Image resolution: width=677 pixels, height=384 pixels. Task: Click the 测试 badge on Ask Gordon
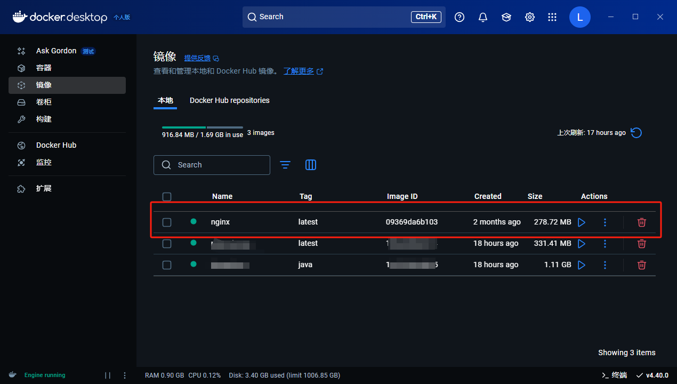tap(88, 51)
